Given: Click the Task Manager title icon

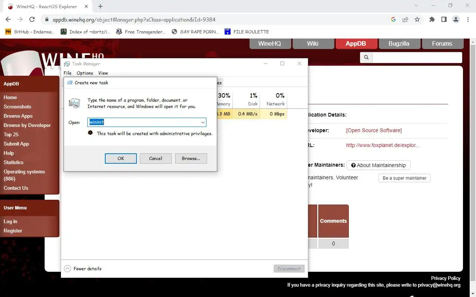Looking at the screenshot, I should click(67, 64).
